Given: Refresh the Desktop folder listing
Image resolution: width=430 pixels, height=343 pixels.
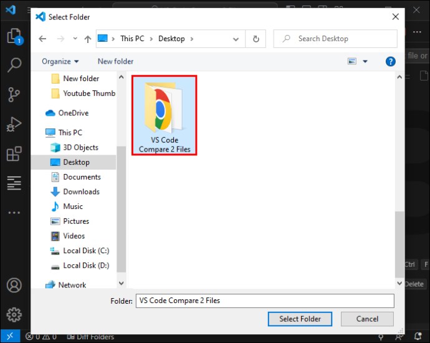Looking at the screenshot, I should point(256,39).
